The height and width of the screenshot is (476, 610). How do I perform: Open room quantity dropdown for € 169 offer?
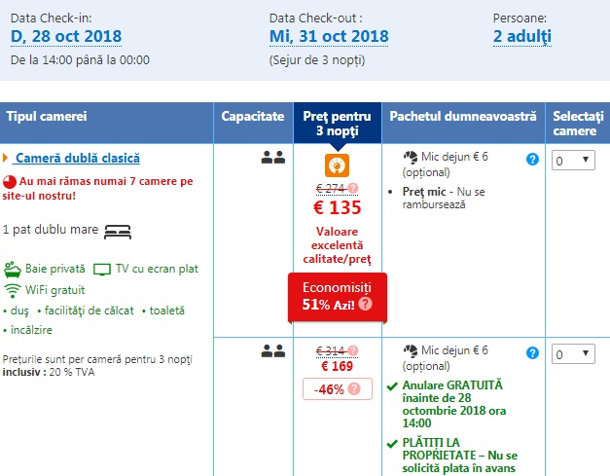tap(573, 354)
